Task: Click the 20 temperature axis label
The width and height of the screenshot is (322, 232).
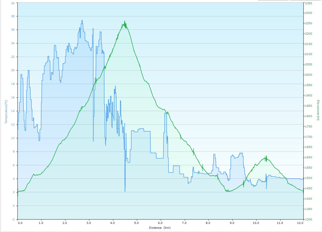Action: (x=13, y=70)
